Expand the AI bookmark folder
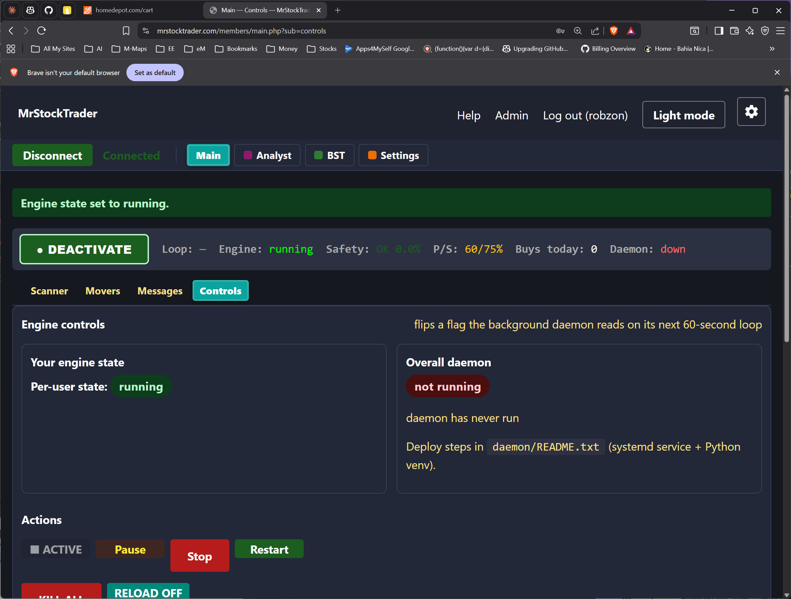Screen dimensions: 791x599 click(93, 49)
